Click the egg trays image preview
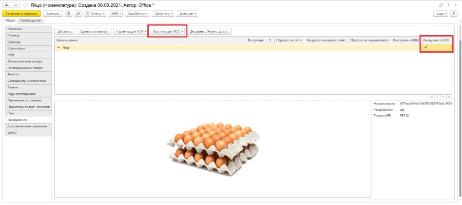Viewport: 462px width, 205px height. 214,149
